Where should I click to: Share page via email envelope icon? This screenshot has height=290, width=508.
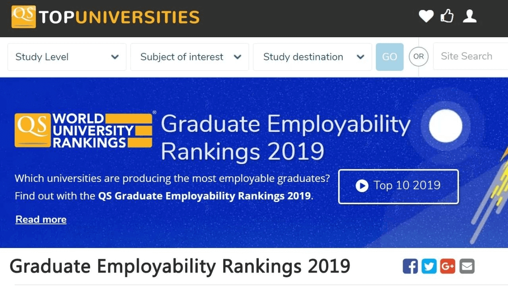coord(467,266)
